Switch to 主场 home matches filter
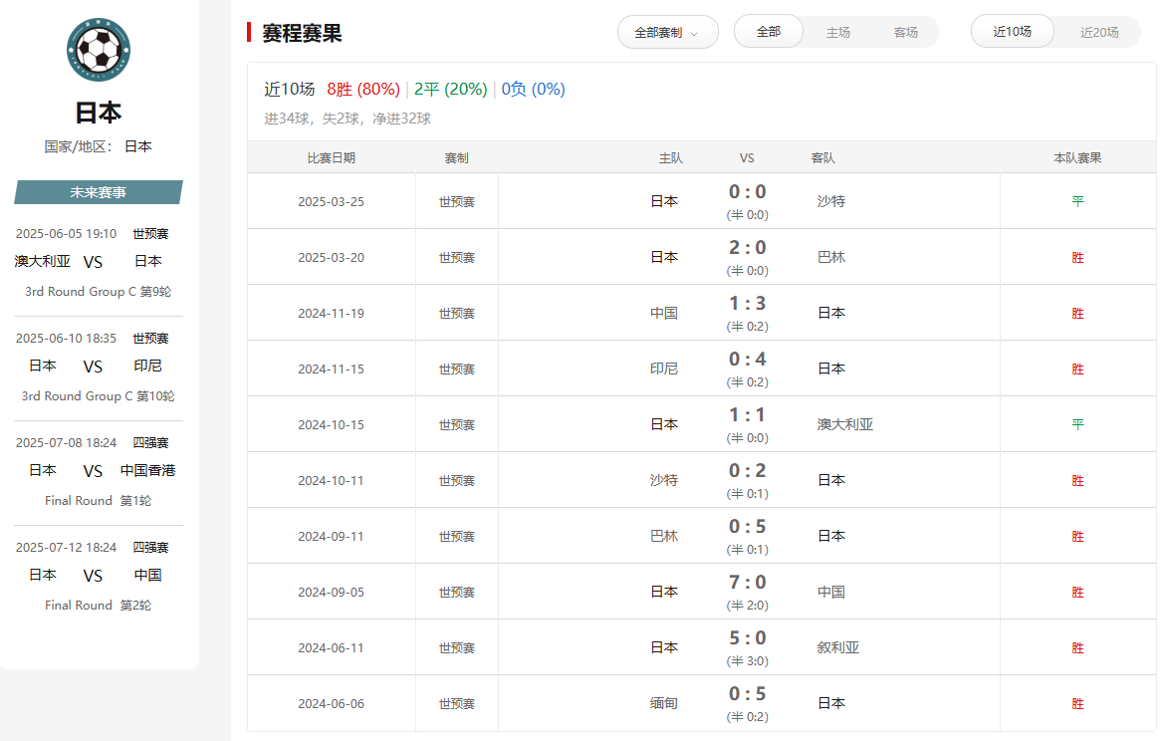This screenshot has width=1164, height=741. click(x=838, y=32)
